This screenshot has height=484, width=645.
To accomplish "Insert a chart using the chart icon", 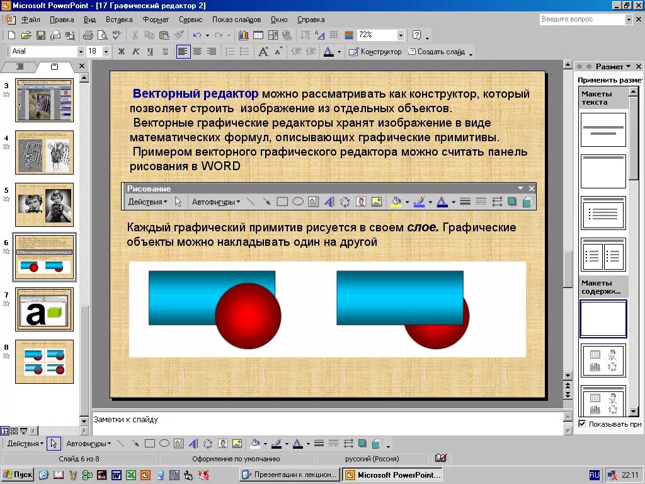I will pos(243,35).
